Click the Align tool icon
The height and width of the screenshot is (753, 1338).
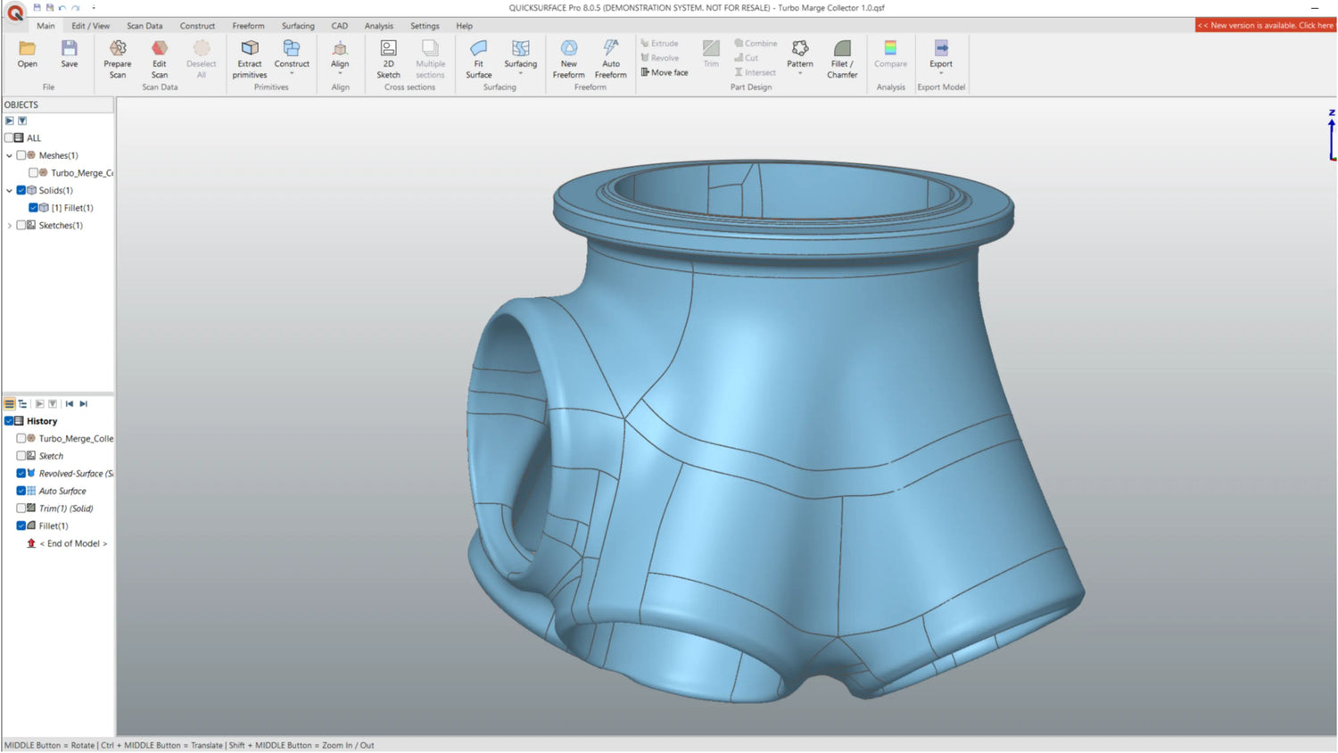click(x=340, y=49)
